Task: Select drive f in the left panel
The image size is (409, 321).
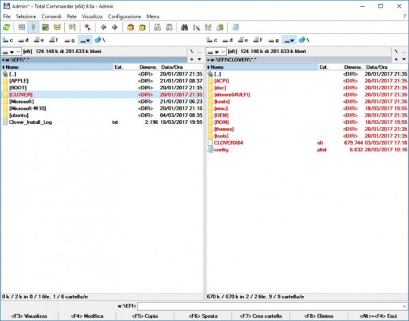Action: pyautogui.click(x=54, y=40)
